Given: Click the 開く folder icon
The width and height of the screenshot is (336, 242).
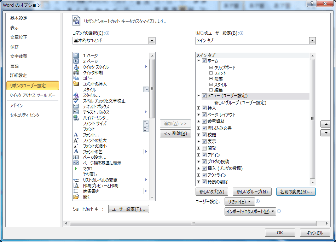Looking at the screenshot, I should tap(76, 197).
